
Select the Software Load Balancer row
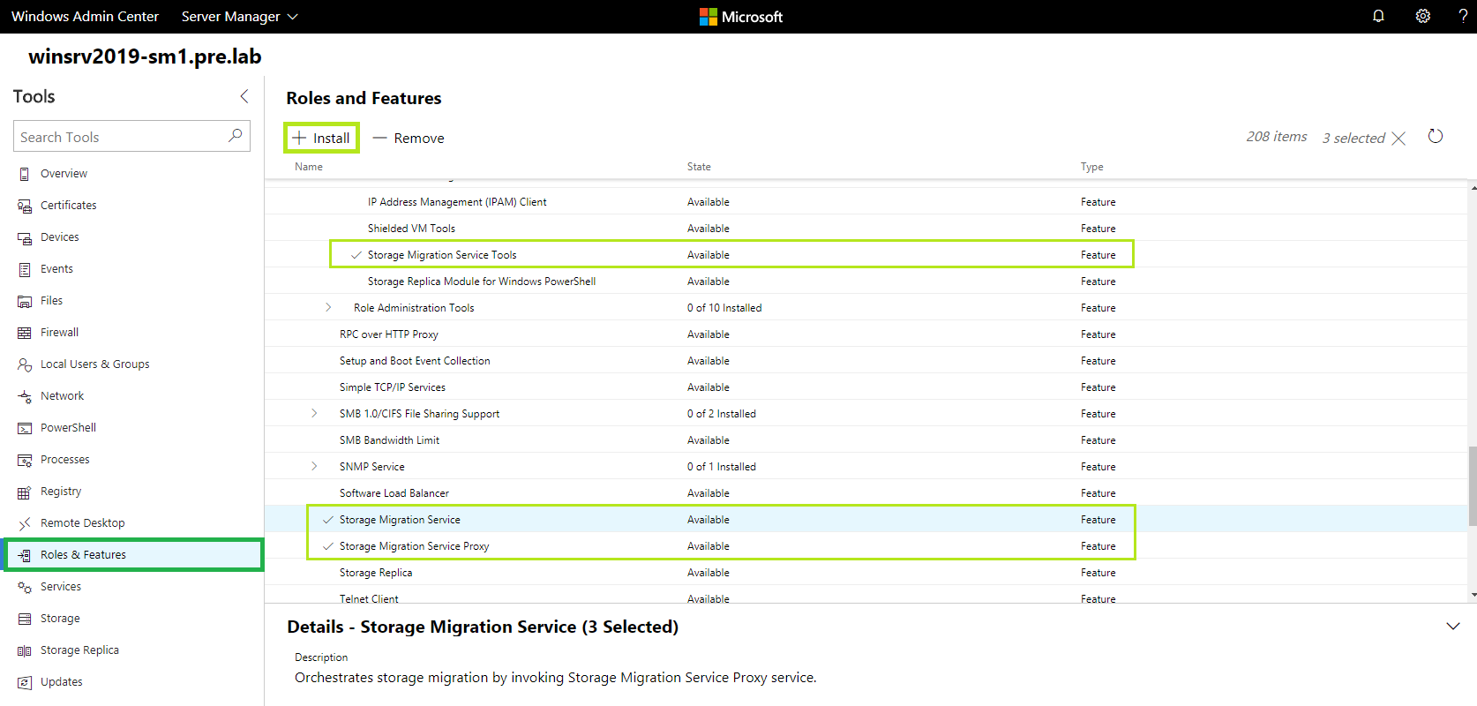866,492
